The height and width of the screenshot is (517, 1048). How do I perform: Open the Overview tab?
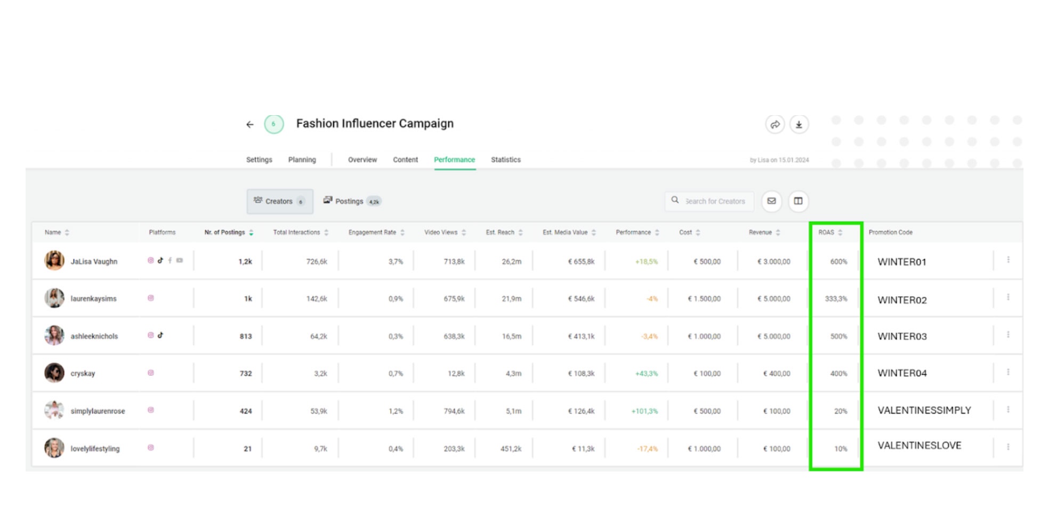coord(362,160)
